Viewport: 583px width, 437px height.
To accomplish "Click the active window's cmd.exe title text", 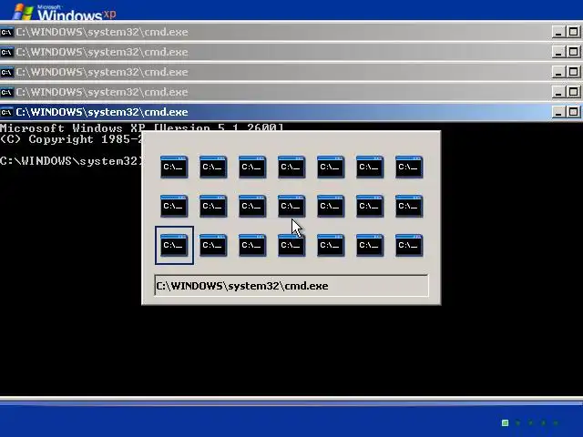I will coord(102,112).
